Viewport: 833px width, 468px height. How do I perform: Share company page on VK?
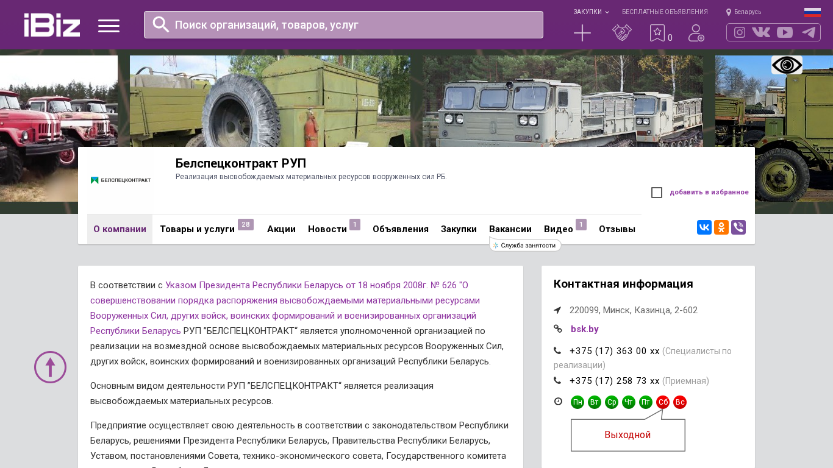[x=704, y=227]
